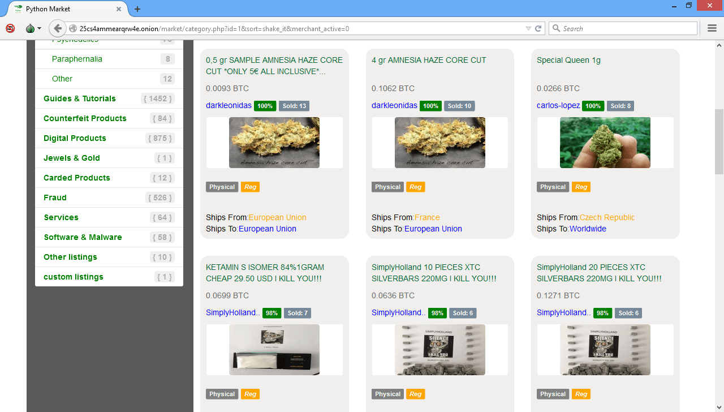Open the Digital Products category

(x=75, y=138)
